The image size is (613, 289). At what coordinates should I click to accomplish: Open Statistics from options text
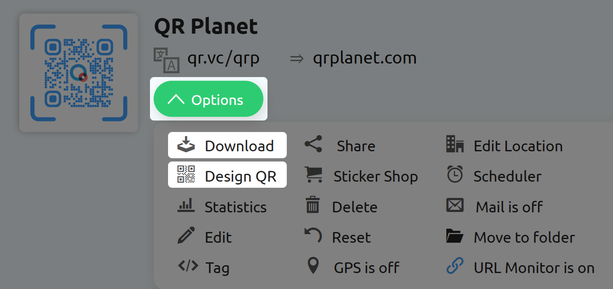coord(236,207)
